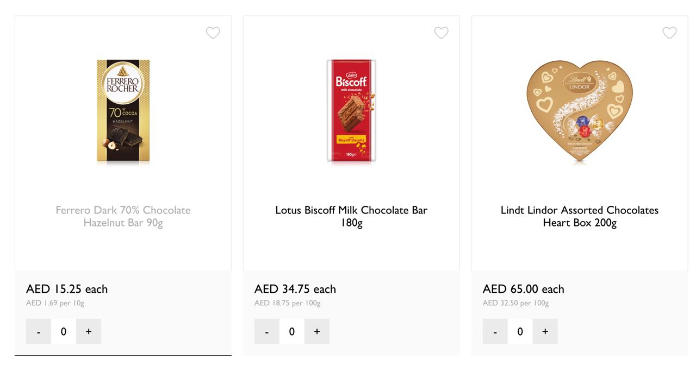Click the AED 65.00 each price

(523, 289)
